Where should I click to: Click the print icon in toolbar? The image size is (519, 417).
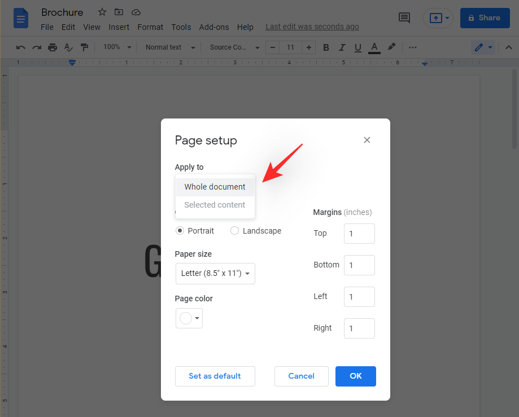click(x=53, y=47)
